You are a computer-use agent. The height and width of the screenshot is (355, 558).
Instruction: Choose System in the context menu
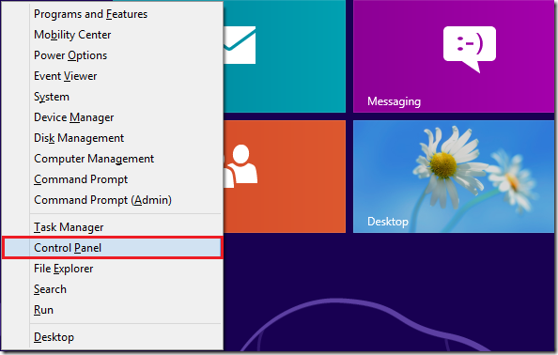tap(113, 97)
